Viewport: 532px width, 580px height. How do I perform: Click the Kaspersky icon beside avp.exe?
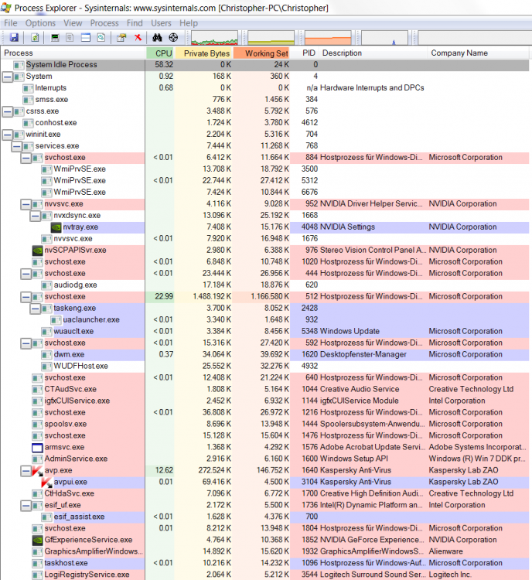pos(36,470)
